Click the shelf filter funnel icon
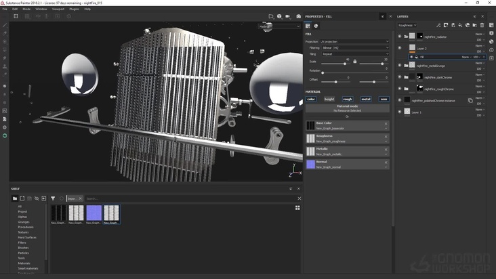Screen dimensions: 496x279 pyautogui.click(x=53, y=198)
